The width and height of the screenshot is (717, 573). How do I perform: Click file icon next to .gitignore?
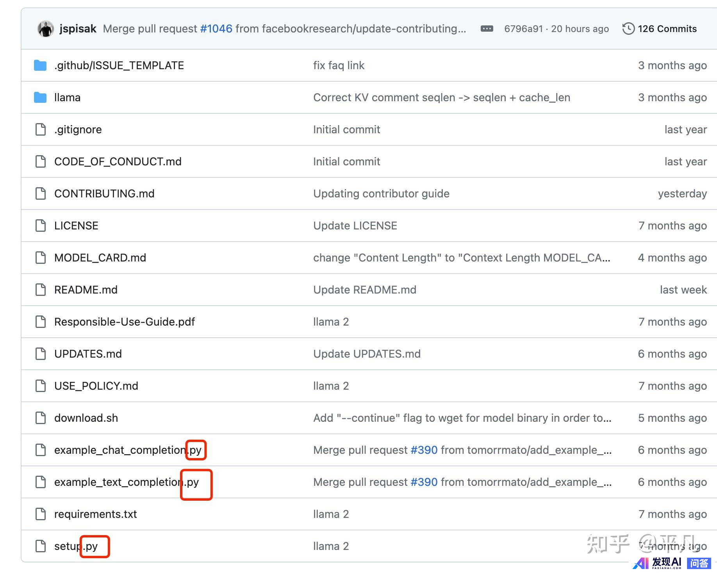tap(41, 129)
